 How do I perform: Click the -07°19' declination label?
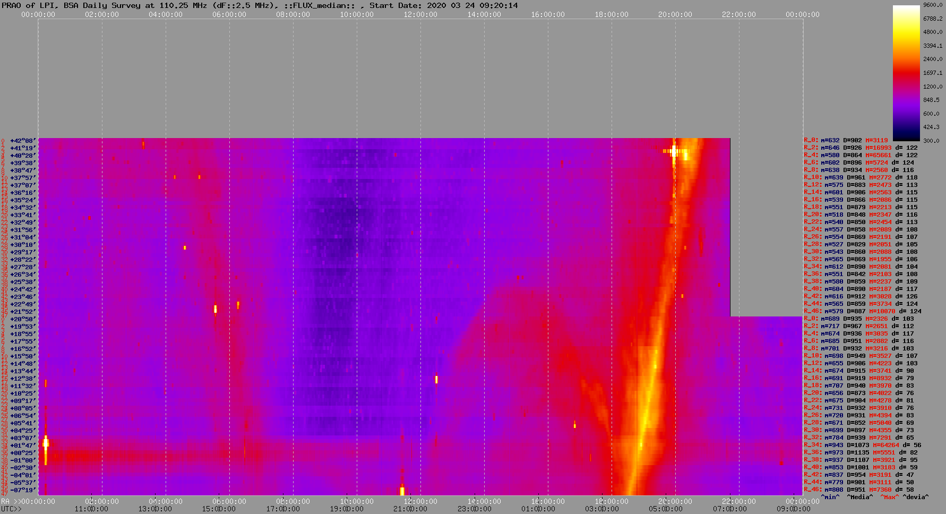coord(23,490)
